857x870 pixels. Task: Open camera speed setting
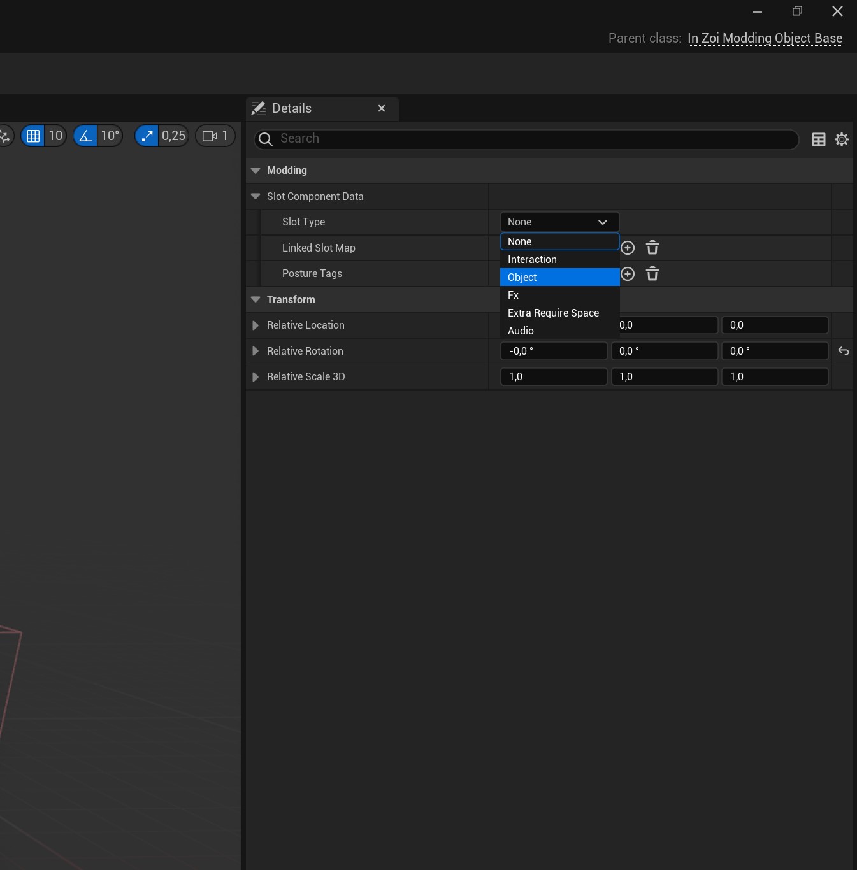click(215, 136)
